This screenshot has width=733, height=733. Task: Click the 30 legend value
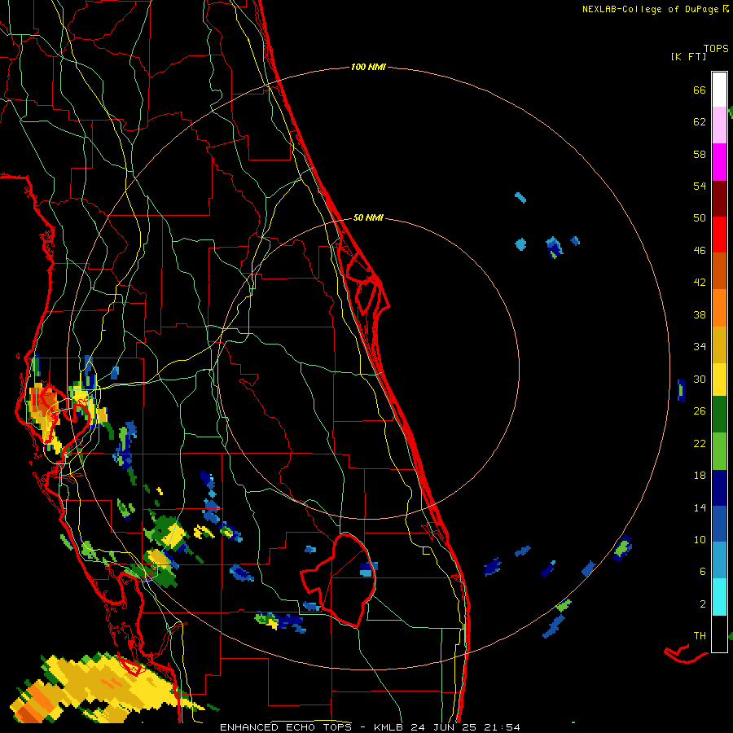pyautogui.click(x=700, y=379)
